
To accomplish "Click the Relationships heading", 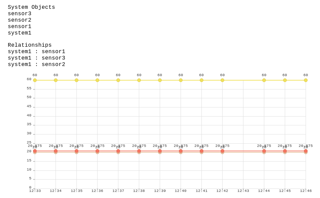I will pyautogui.click(x=30, y=45).
